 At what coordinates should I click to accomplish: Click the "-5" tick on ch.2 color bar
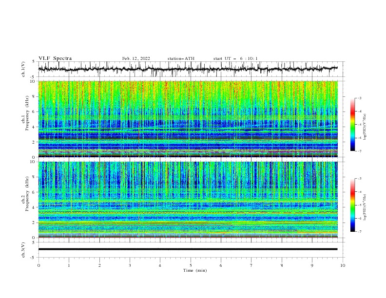[x=360, y=205]
